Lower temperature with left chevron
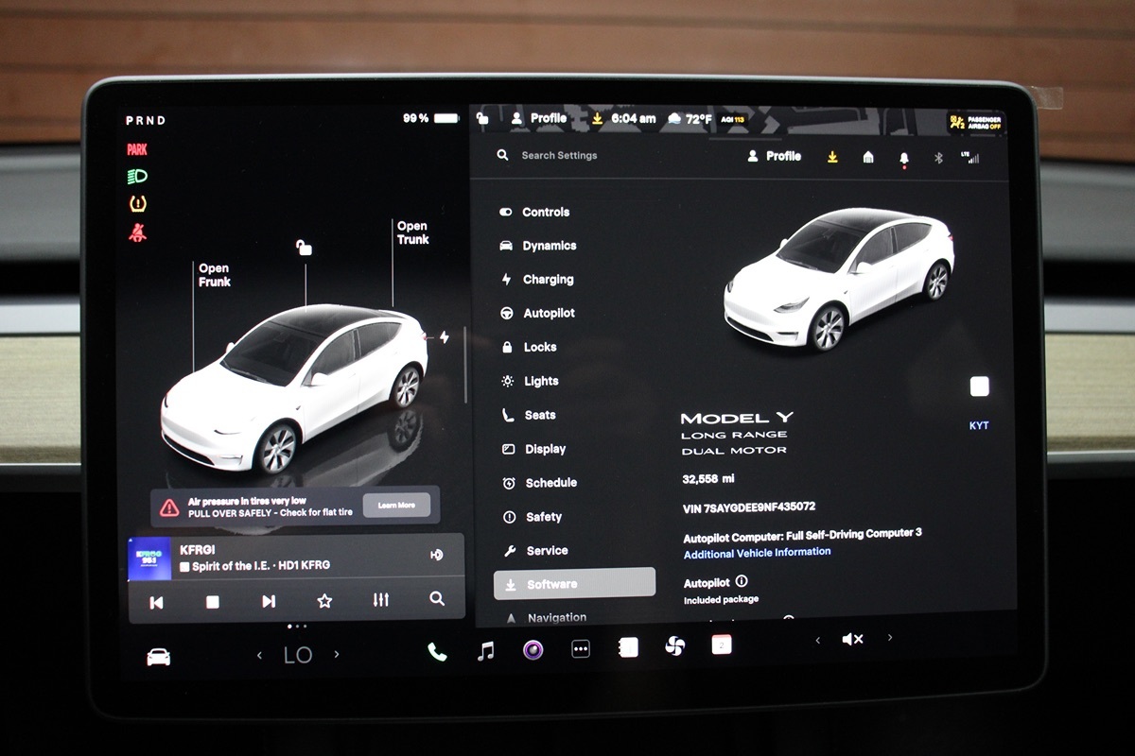The width and height of the screenshot is (1135, 756). (260, 655)
